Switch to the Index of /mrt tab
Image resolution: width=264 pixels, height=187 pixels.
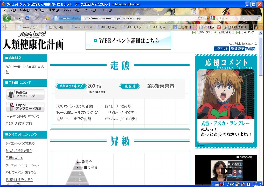[81, 27]
